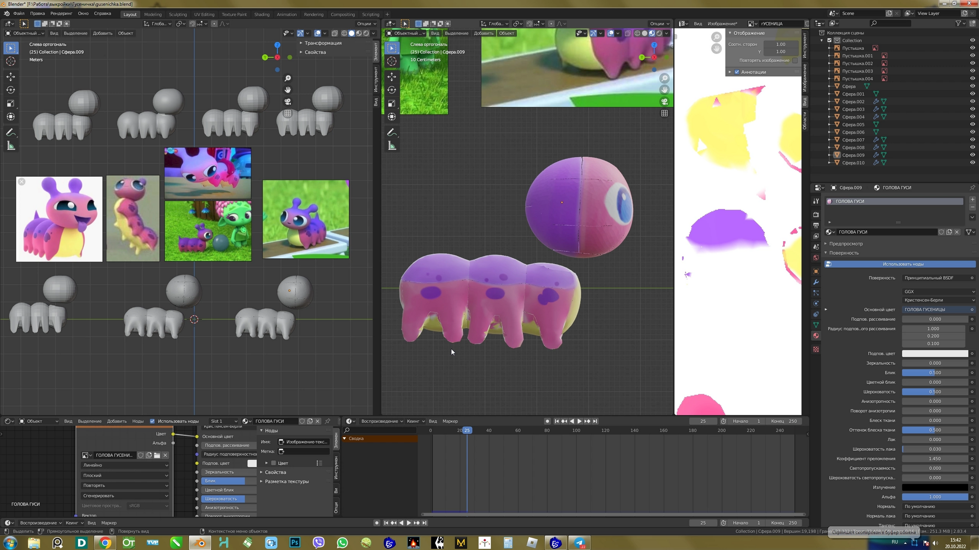
Task: Open Линейно interpolation dropdown in node
Action: coord(125,465)
